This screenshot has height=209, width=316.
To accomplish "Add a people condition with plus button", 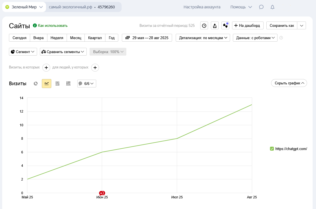I will [x=95, y=68].
